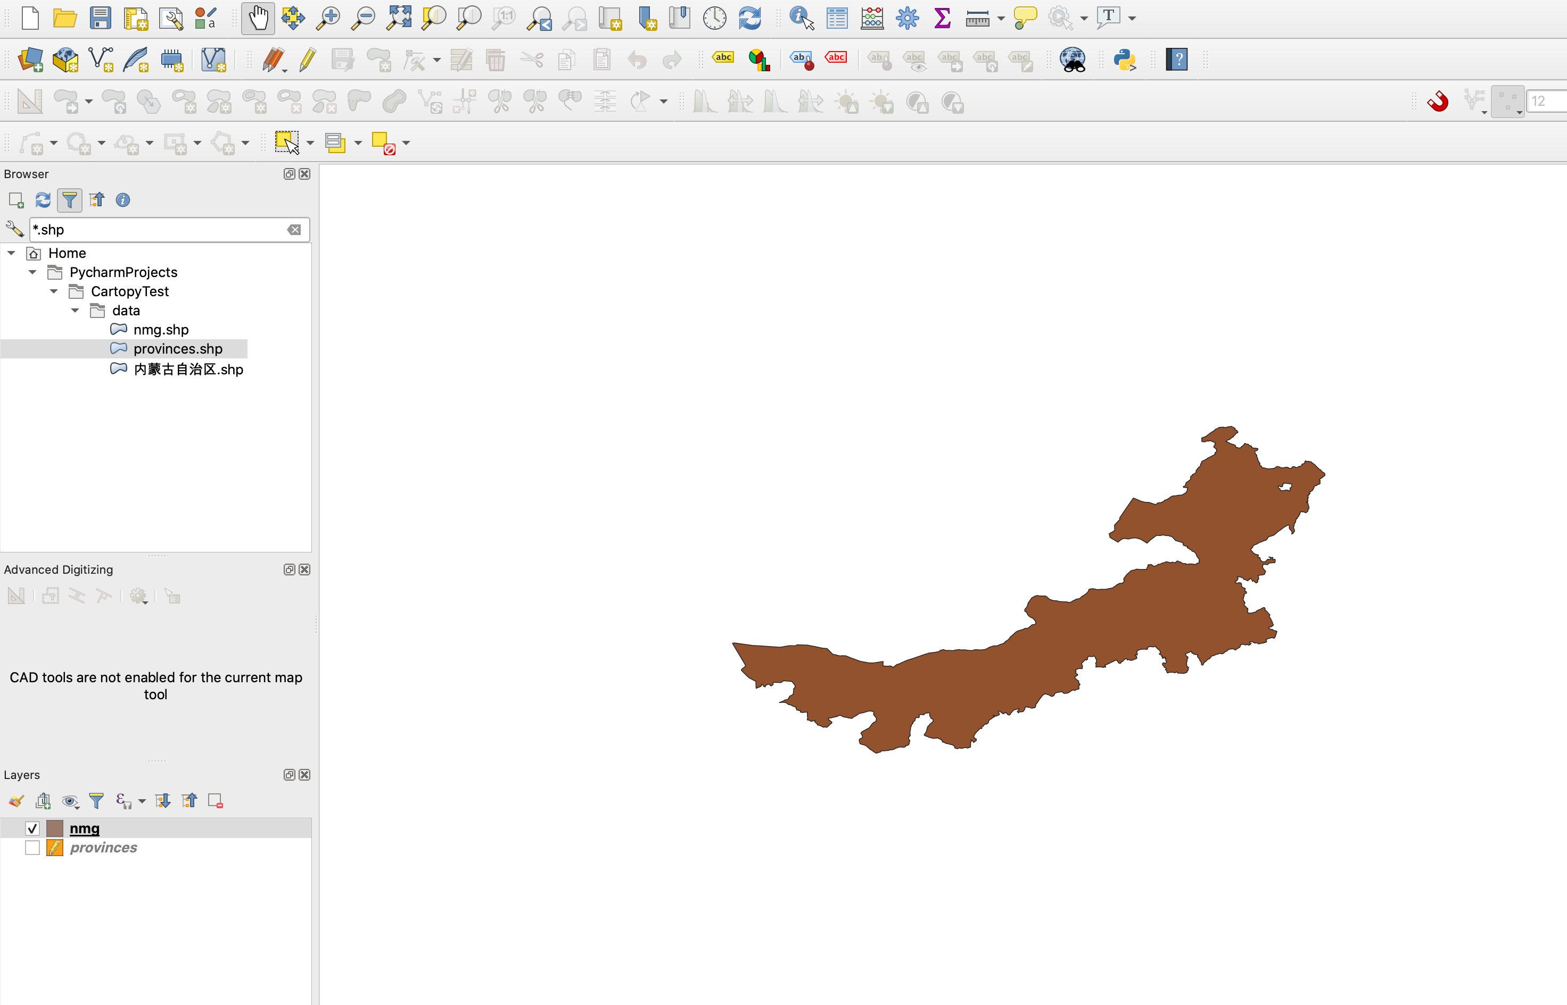Click the Identify Features tool
1567x1005 pixels.
click(802, 18)
